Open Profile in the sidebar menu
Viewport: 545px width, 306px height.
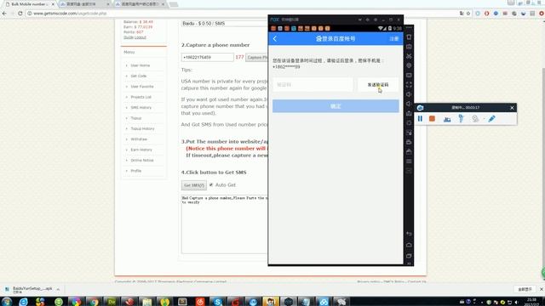pyautogui.click(x=136, y=171)
